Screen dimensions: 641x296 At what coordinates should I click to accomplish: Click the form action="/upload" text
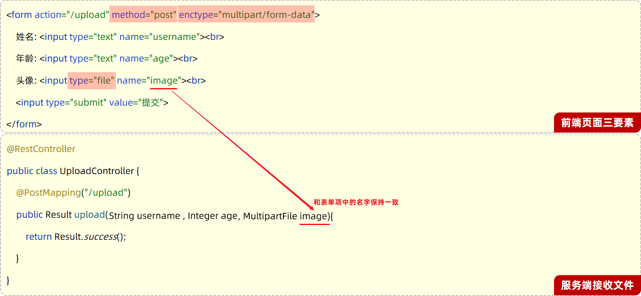point(58,15)
